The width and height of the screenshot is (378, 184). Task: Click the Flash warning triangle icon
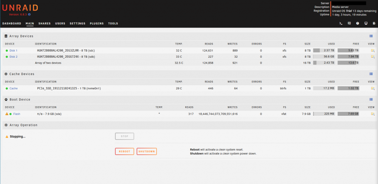pos(7,114)
